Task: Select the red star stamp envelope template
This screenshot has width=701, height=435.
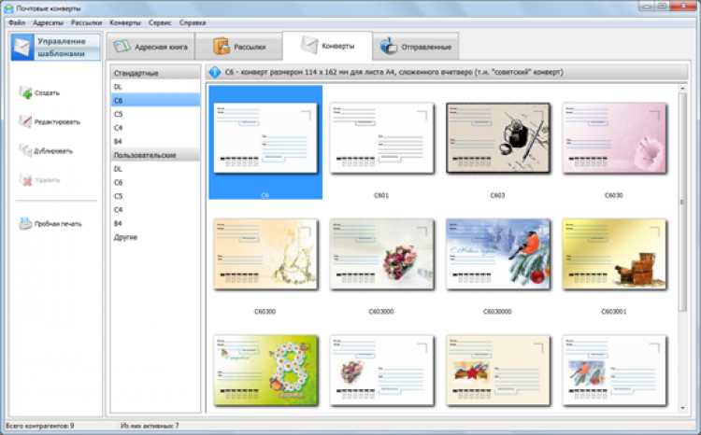Action: tap(497, 371)
